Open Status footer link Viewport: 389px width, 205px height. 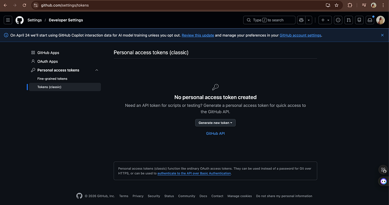(169, 196)
